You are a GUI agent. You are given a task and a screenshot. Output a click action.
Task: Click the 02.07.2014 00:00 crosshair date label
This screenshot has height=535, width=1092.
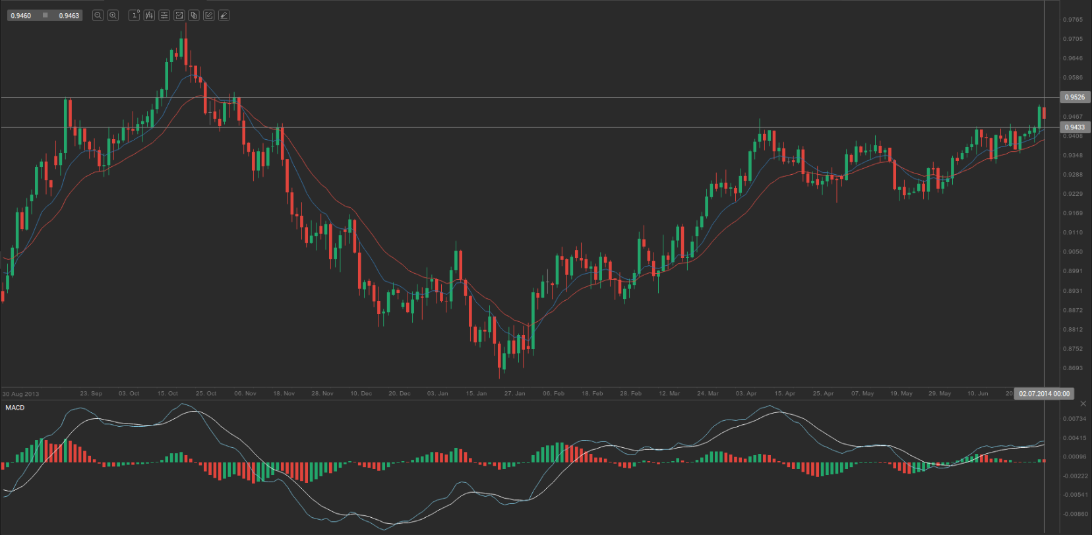click(1045, 394)
